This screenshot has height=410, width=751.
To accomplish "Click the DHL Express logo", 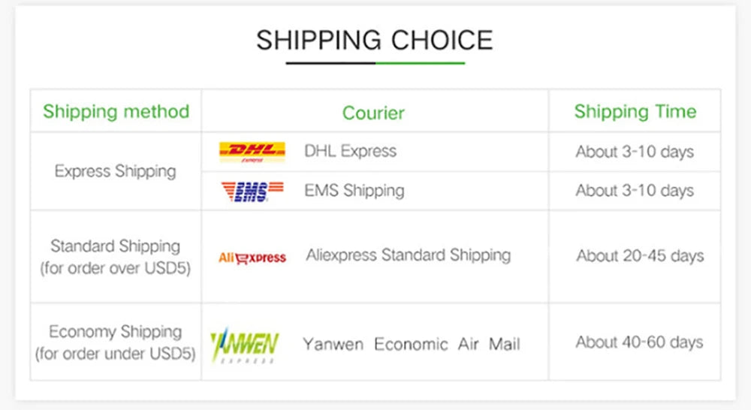I will click(252, 152).
